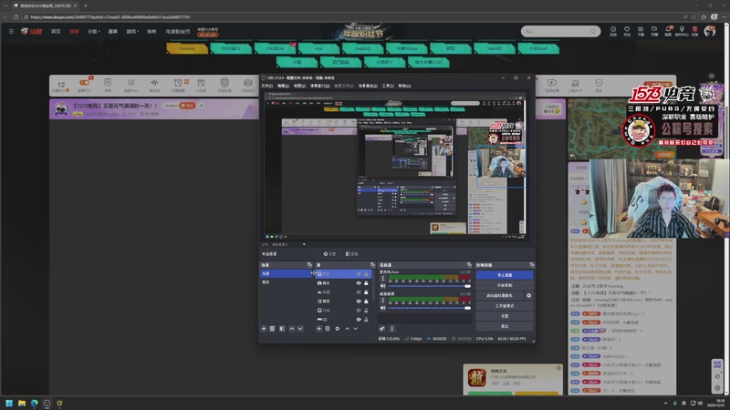The height and width of the screenshot is (410, 730).
Task: Add a new source with the plus icon
Action: [x=318, y=329]
